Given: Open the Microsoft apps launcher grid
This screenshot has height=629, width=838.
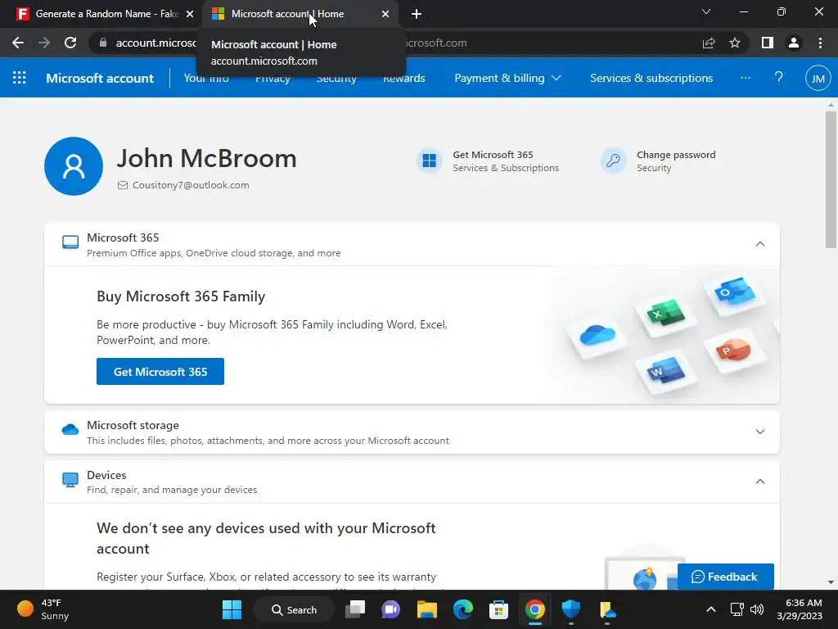Looking at the screenshot, I should [20, 78].
